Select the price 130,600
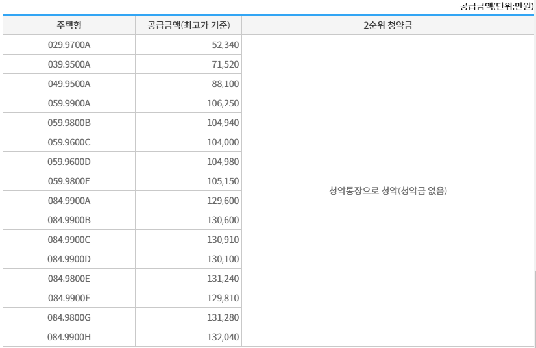 point(223,220)
